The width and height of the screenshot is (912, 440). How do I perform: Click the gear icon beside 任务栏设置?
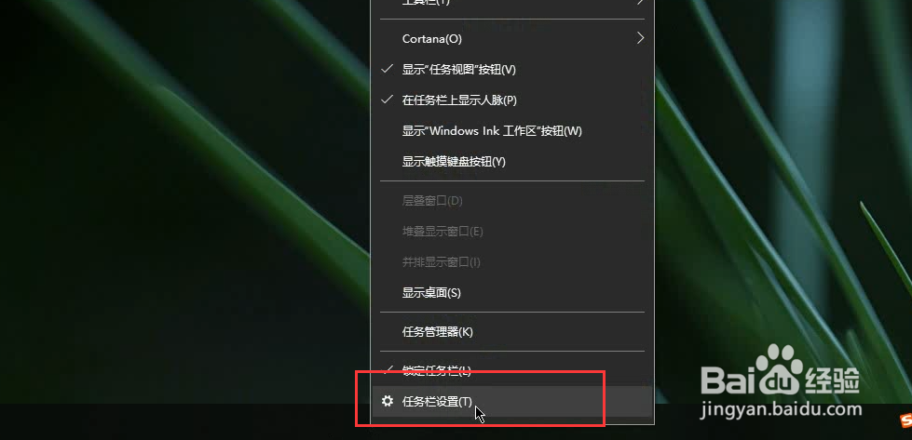pyautogui.click(x=388, y=401)
